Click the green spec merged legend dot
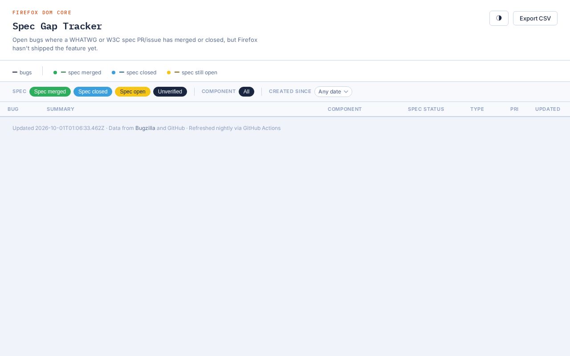The height and width of the screenshot is (356, 570). tap(55, 73)
